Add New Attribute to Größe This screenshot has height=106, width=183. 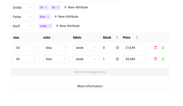76,7
